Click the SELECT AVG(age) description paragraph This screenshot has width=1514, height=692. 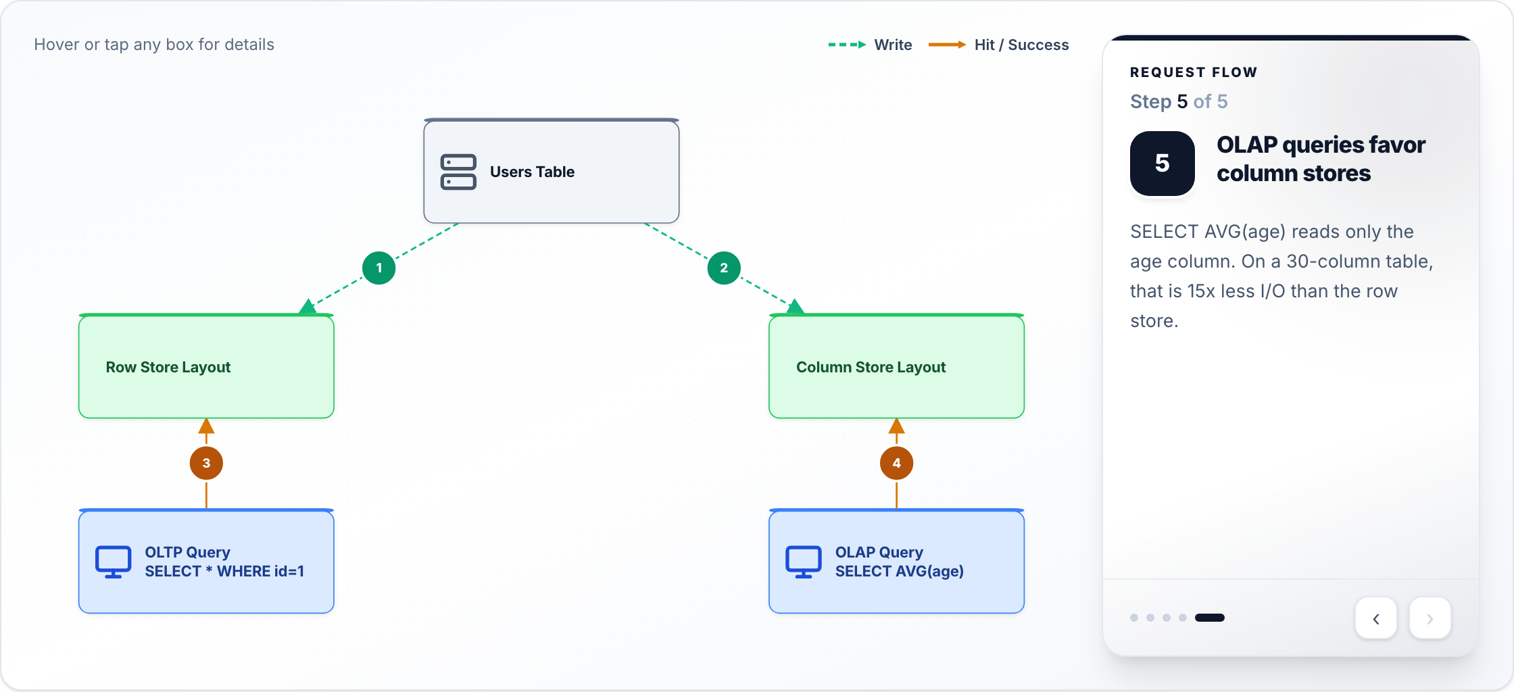[1281, 276]
